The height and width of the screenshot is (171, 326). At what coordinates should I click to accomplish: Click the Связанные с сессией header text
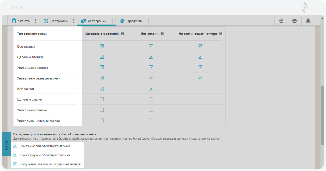pos(102,34)
